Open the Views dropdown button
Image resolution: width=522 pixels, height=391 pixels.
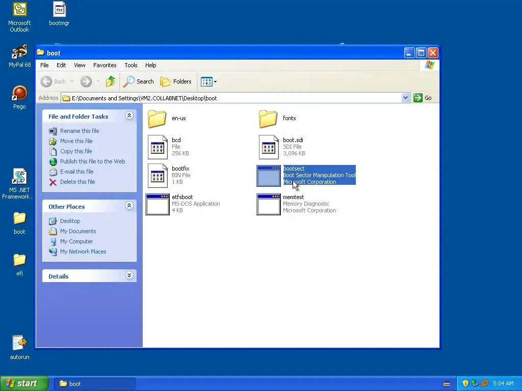(x=208, y=81)
